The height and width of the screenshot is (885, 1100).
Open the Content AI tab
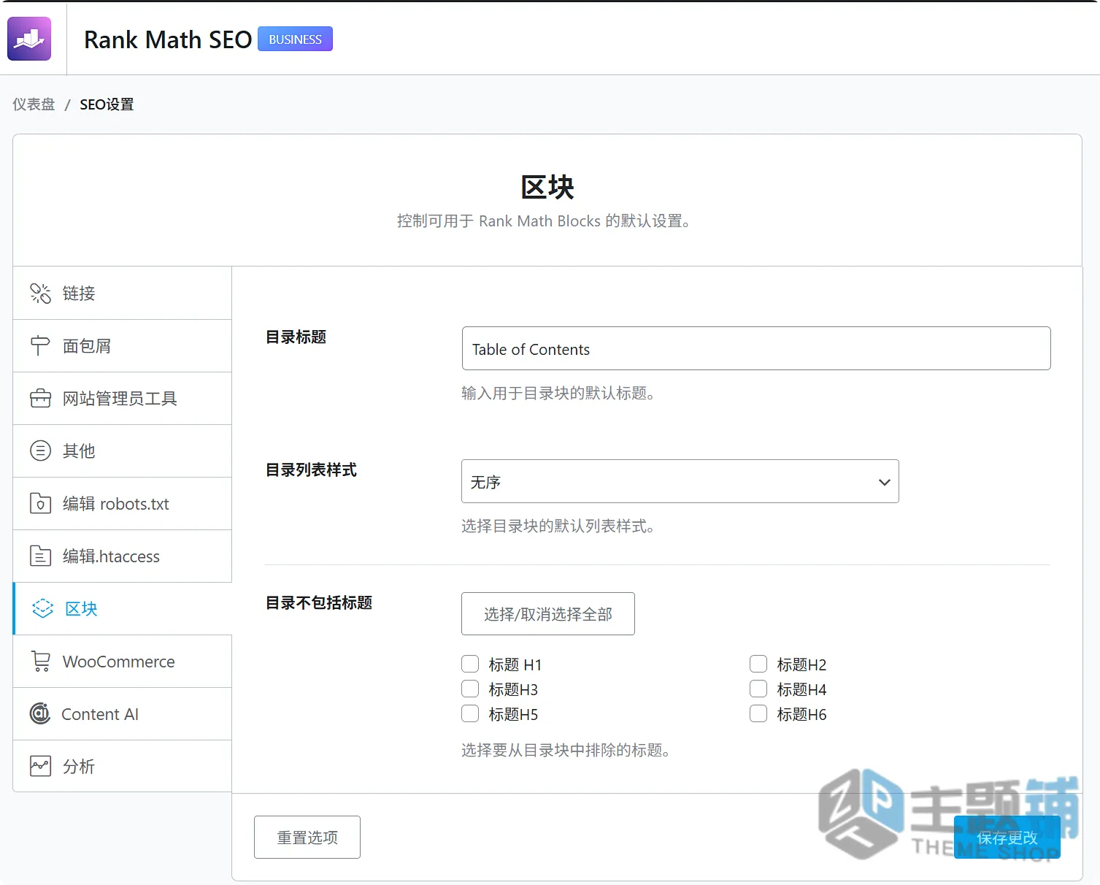[123, 714]
